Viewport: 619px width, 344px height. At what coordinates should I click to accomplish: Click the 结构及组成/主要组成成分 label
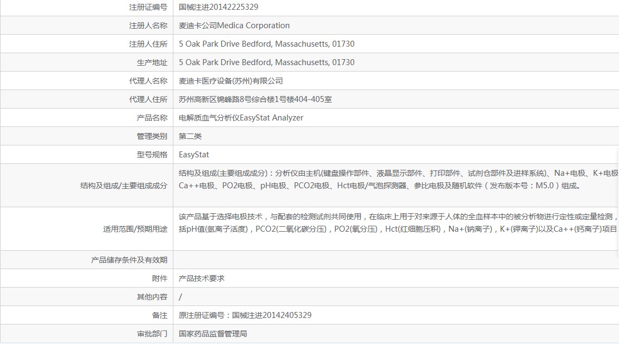(123, 186)
